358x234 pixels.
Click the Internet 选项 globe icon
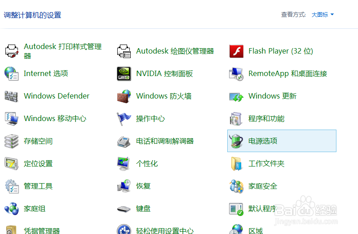click(12, 73)
